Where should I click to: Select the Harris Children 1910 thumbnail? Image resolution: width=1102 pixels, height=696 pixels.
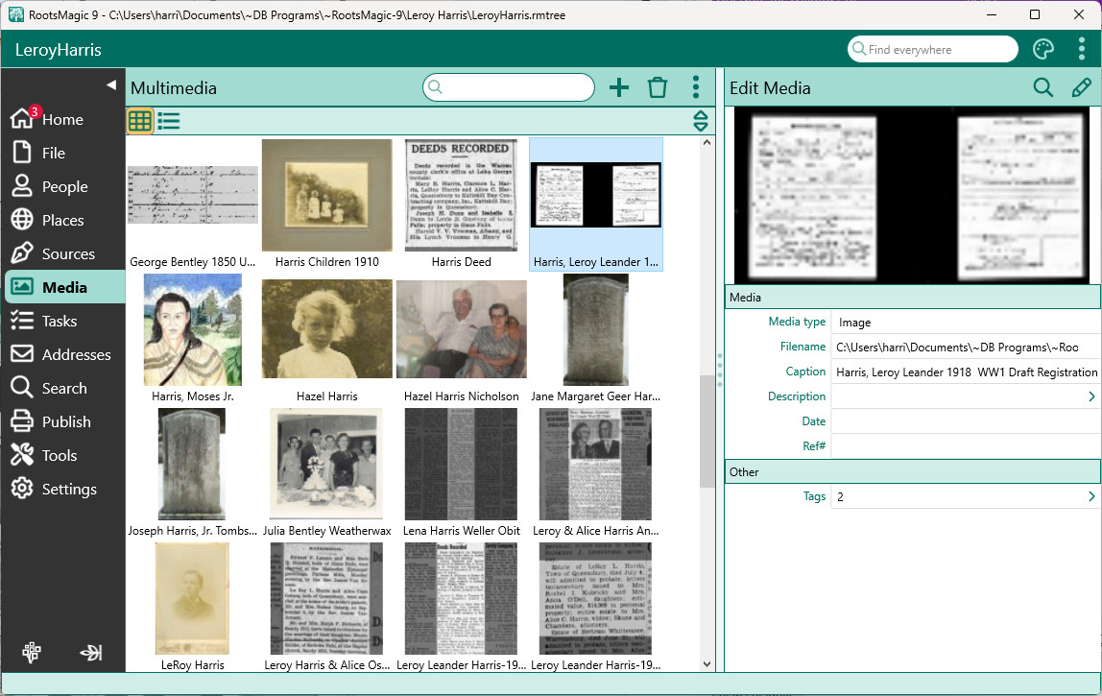click(x=327, y=197)
